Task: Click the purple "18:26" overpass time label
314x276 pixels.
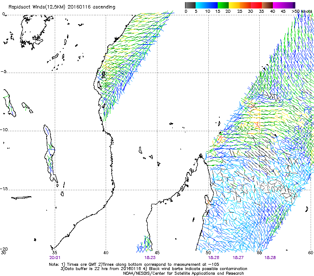Action: [213, 258]
